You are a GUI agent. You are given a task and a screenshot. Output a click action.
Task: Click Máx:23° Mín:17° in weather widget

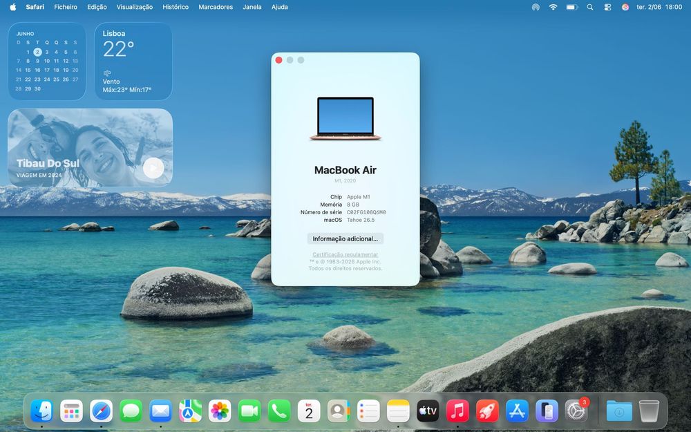pyautogui.click(x=127, y=90)
